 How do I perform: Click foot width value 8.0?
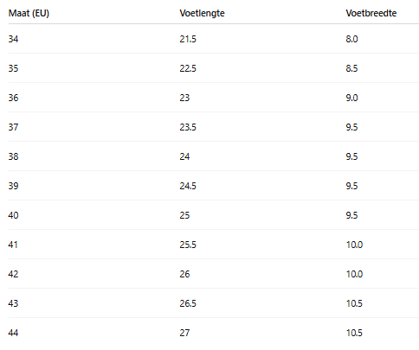coord(351,39)
